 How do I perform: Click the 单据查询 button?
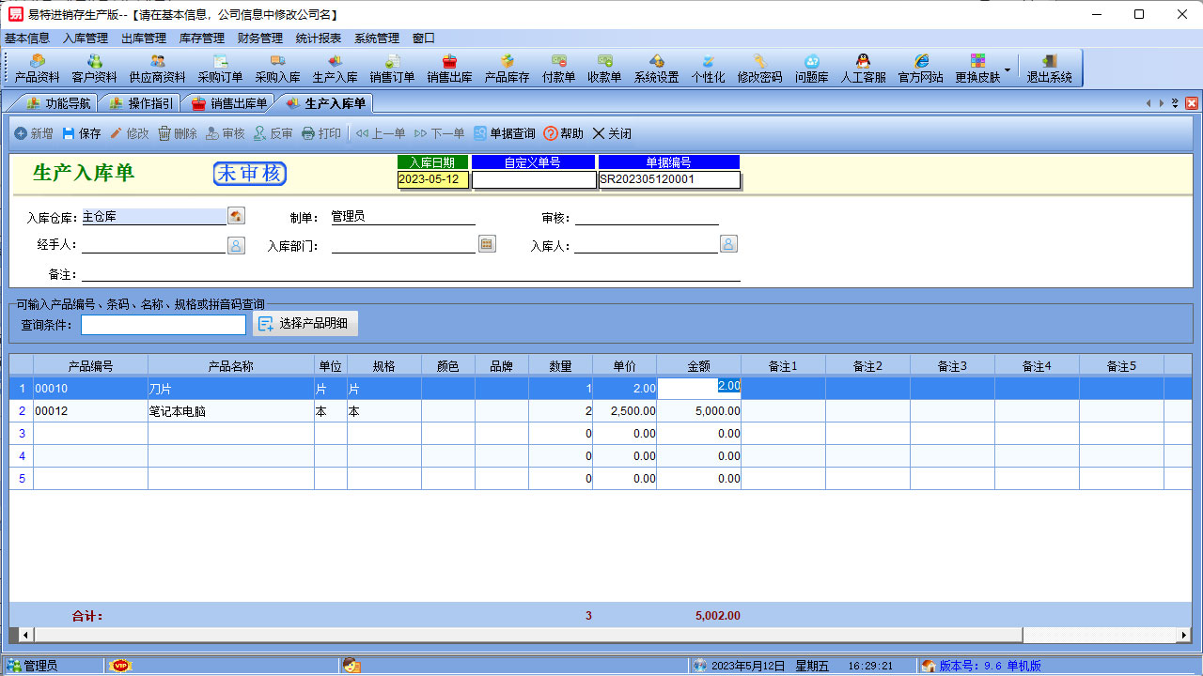coord(505,133)
